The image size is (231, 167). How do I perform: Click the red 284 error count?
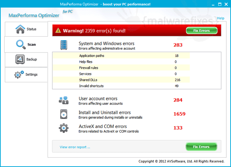(x=178, y=100)
